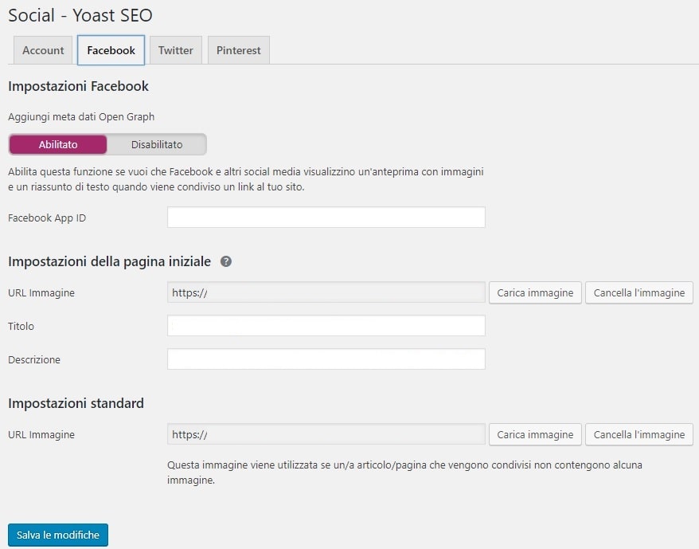The height and width of the screenshot is (549, 699).
Task: Select the Facebook tab
Action: pyautogui.click(x=111, y=50)
